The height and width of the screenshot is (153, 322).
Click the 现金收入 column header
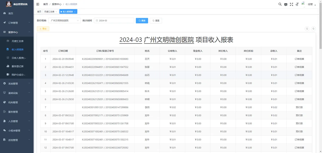pos(198,51)
